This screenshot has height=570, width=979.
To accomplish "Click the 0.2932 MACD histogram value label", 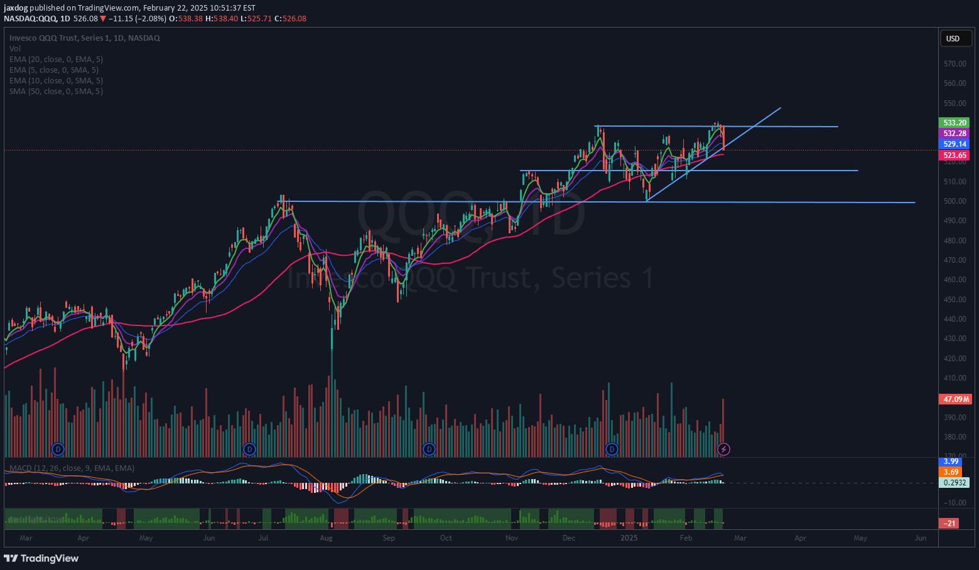I will coord(954,483).
